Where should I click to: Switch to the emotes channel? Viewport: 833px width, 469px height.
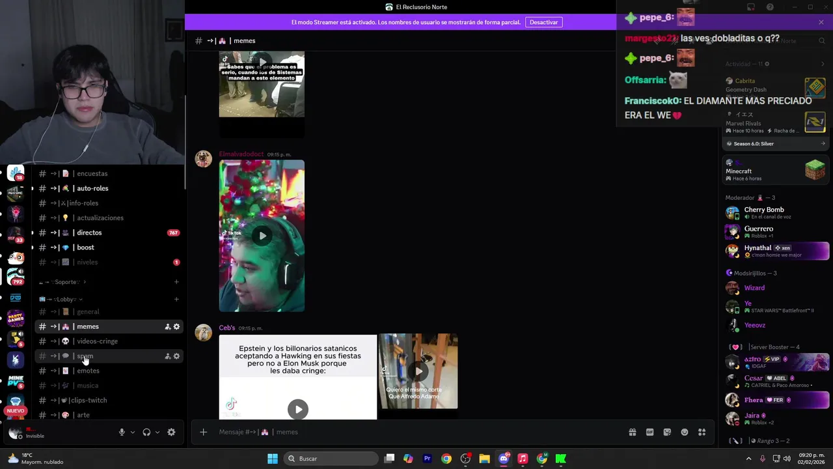pyautogui.click(x=107, y=371)
